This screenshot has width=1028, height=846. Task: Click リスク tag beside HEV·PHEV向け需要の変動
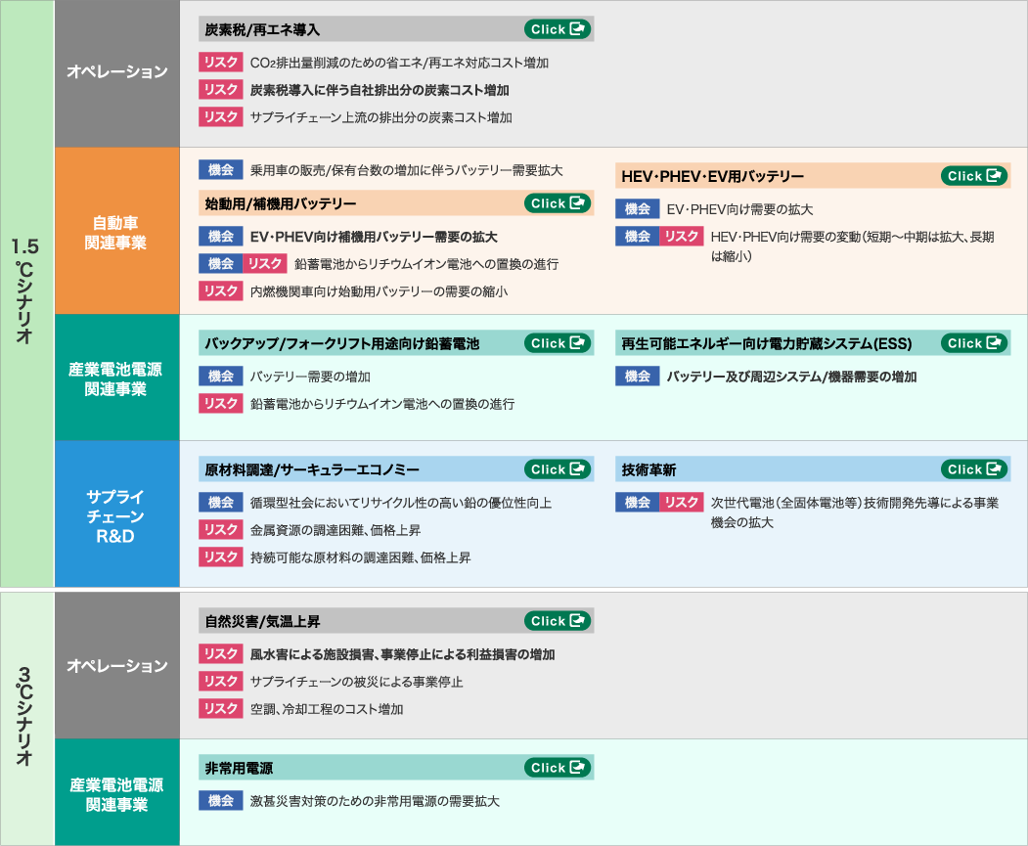click(681, 237)
